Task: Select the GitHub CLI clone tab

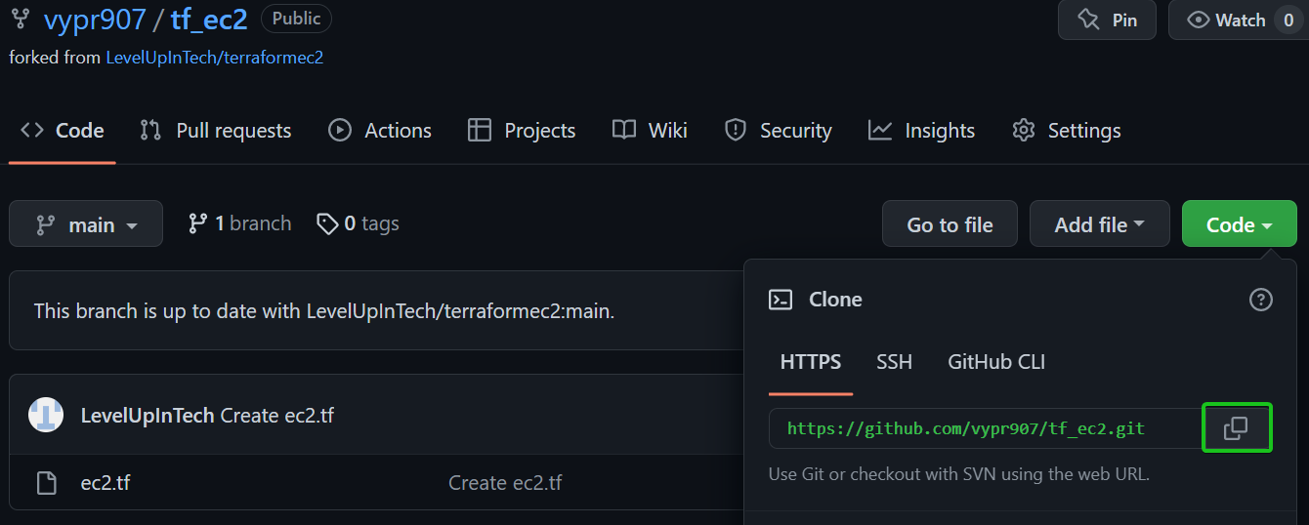Action: [x=996, y=362]
